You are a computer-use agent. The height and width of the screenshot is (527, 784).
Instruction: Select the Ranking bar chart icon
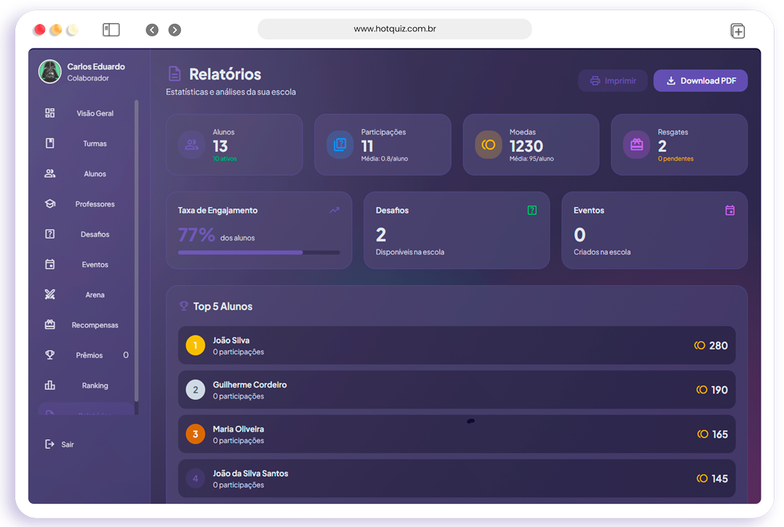[50, 385]
